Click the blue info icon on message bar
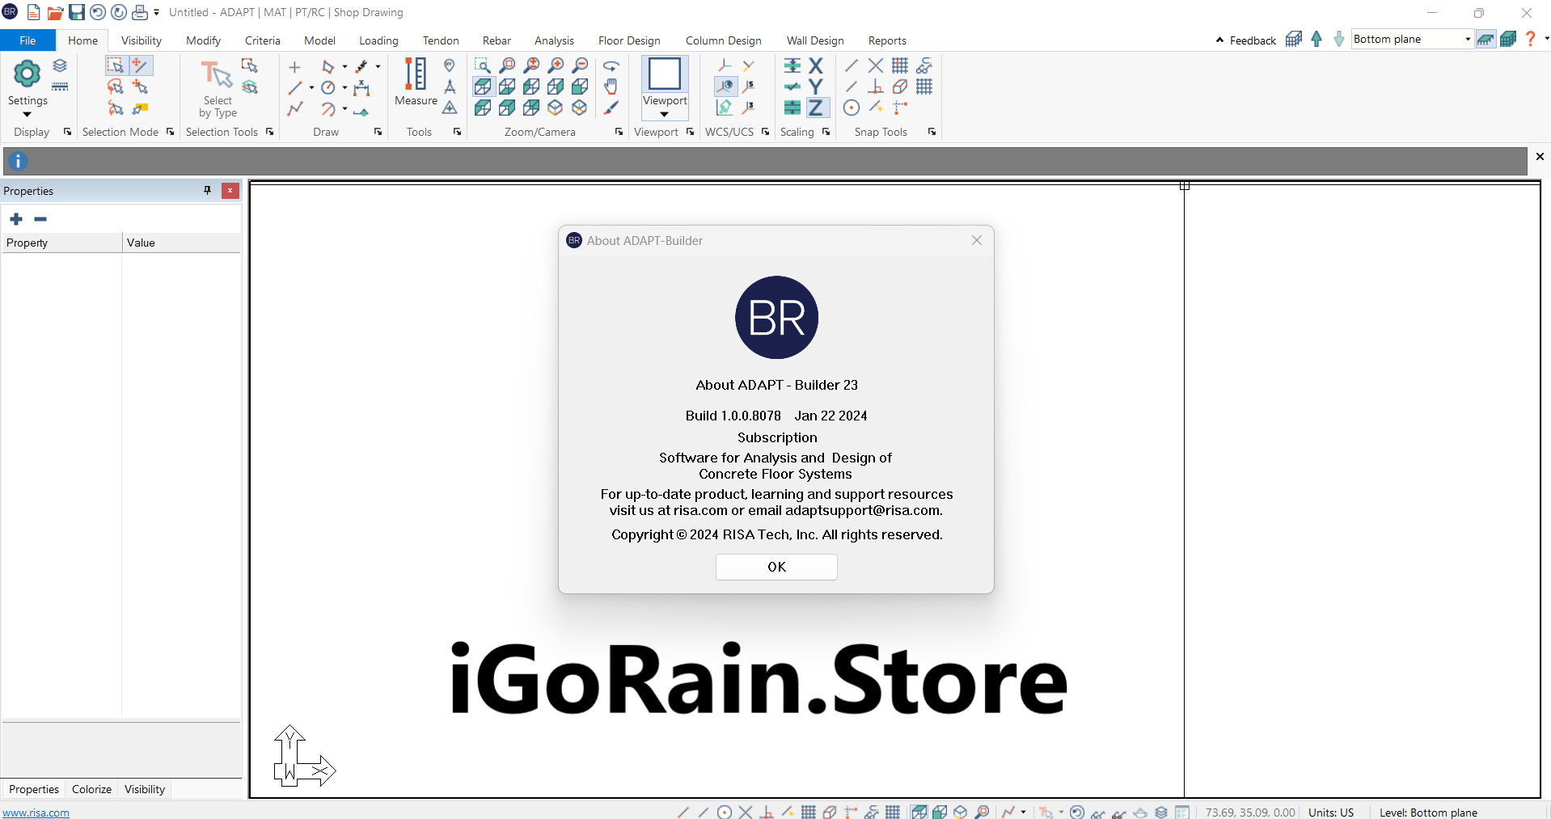Screen dimensions: 1551x819 [x=18, y=161]
